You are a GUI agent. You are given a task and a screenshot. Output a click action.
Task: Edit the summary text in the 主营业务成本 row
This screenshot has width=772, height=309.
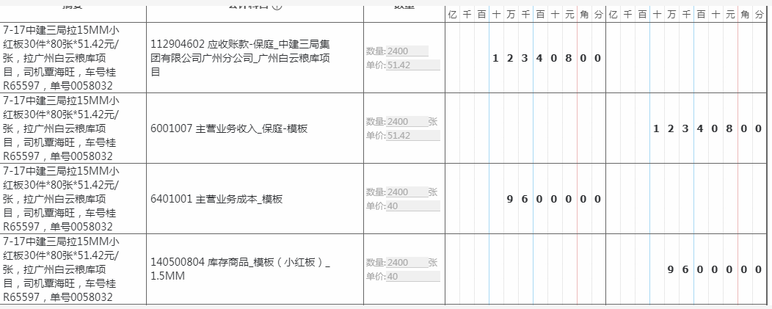(x=73, y=199)
